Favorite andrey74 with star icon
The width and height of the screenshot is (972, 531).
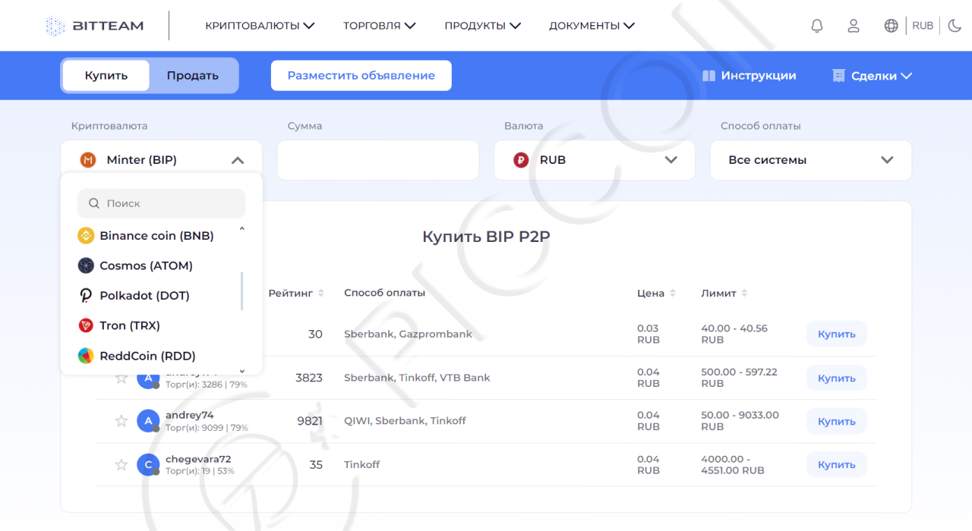pyautogui.click(x=121, y=421)
